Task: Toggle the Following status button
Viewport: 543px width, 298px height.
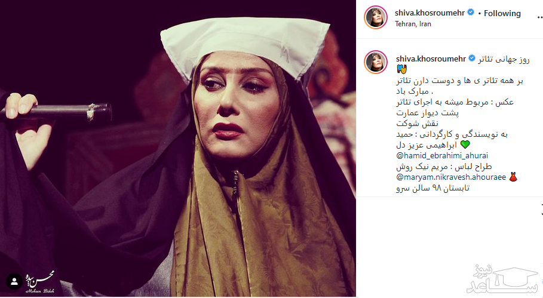Action: [502, 13]
